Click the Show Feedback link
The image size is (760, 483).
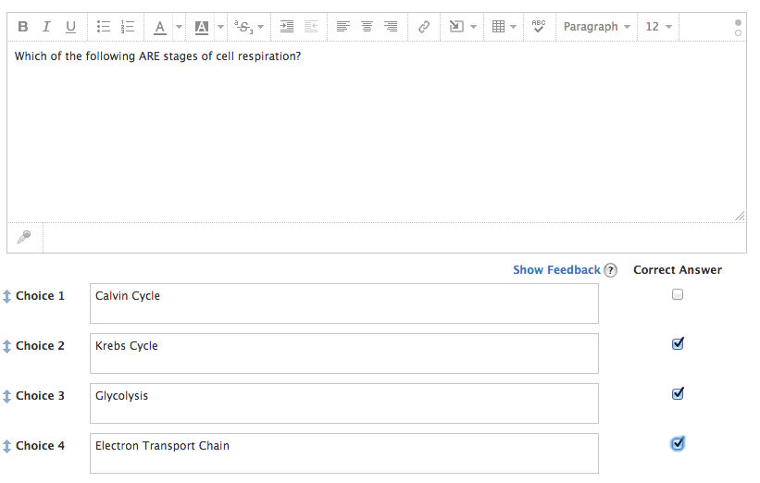[556, 270]
